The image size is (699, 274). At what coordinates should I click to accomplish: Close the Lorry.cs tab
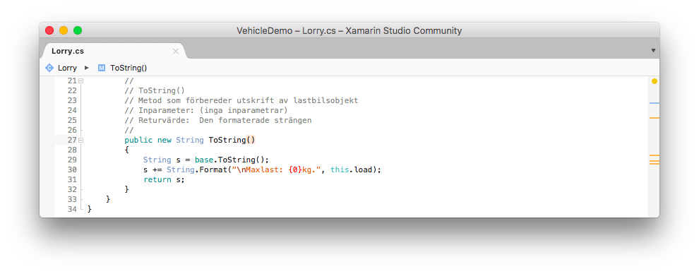click(x=175, y=52)
